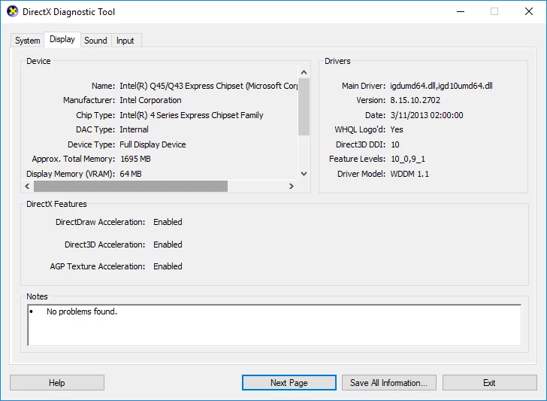Click total memory value '1695 MB'
The image size is (547, 401).
click(x=135, y=159)
